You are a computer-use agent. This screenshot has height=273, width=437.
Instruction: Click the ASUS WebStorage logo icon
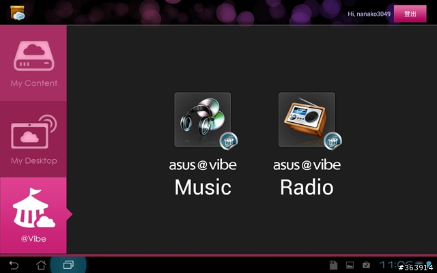click(17, 13)
